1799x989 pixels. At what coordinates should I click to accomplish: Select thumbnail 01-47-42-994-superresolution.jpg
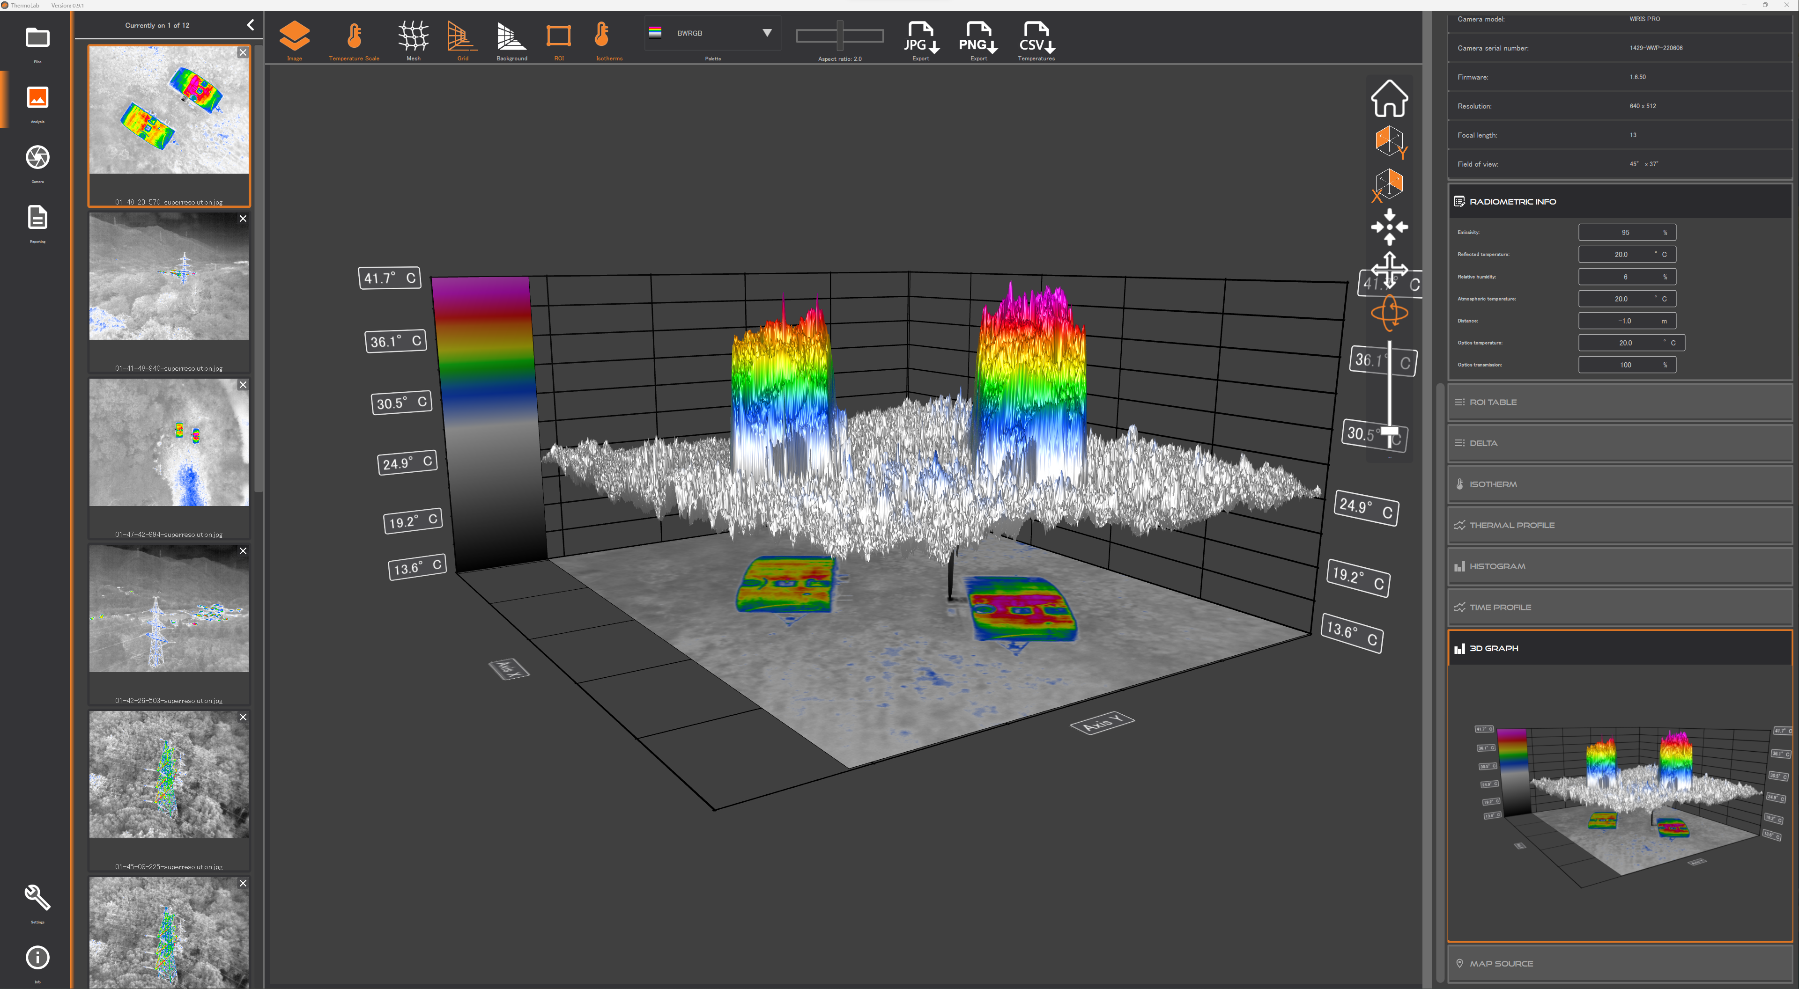click(x=169, y=442)
